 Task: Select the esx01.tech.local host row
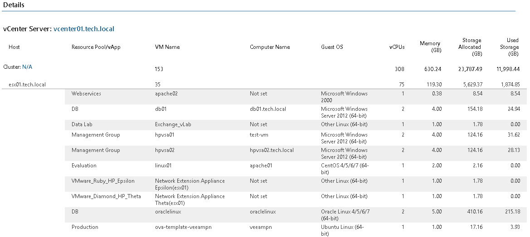27,84
